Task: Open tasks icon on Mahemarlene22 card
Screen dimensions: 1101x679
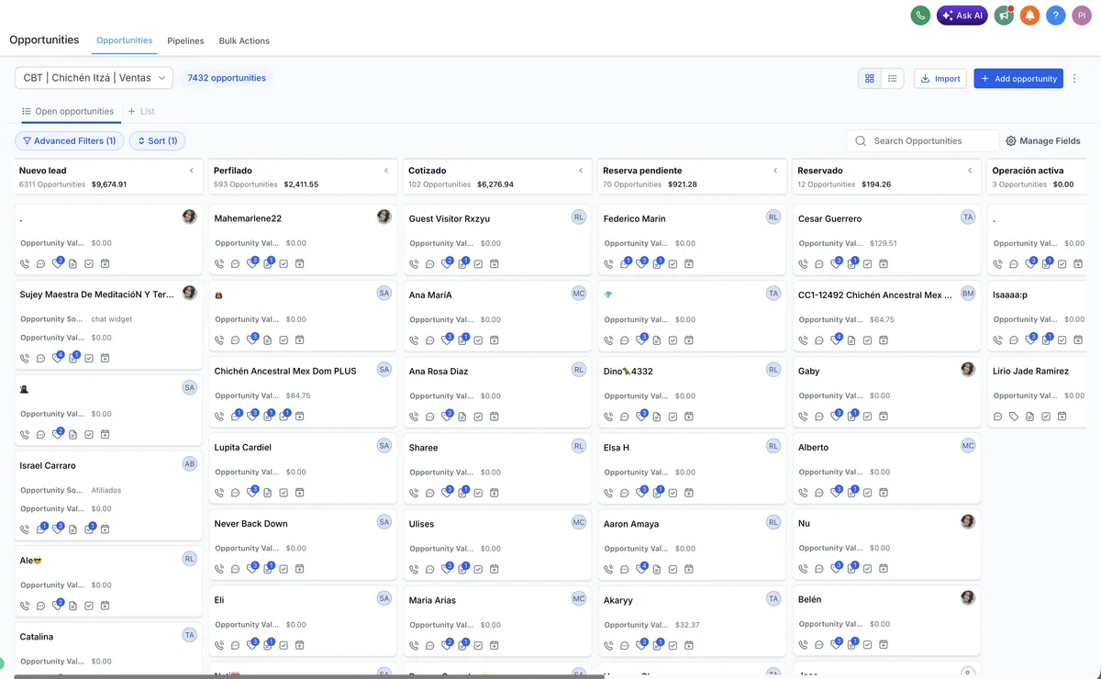Action: (284, 263)
